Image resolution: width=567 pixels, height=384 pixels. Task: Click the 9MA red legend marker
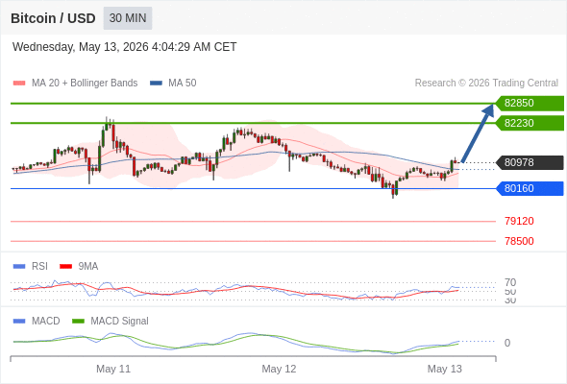65,267
